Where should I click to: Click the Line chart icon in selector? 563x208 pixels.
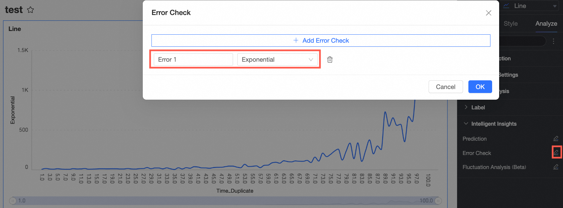click(x=506, y=6)
